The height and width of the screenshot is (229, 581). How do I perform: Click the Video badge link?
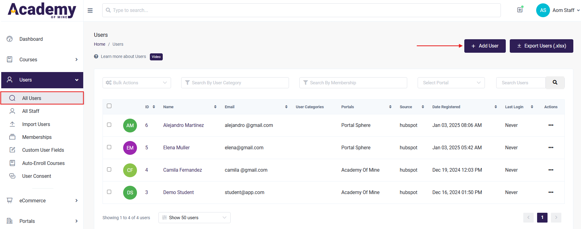(x=156, y=57)
